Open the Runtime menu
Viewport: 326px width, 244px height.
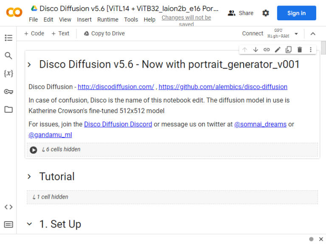click(x=108, y=19)
